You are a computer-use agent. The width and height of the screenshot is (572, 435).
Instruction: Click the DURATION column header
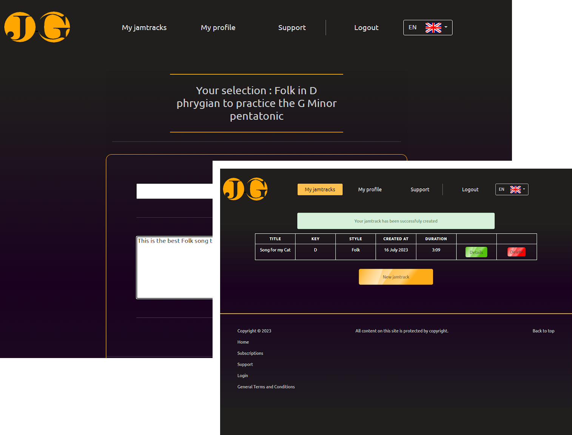tap(436, 239)
